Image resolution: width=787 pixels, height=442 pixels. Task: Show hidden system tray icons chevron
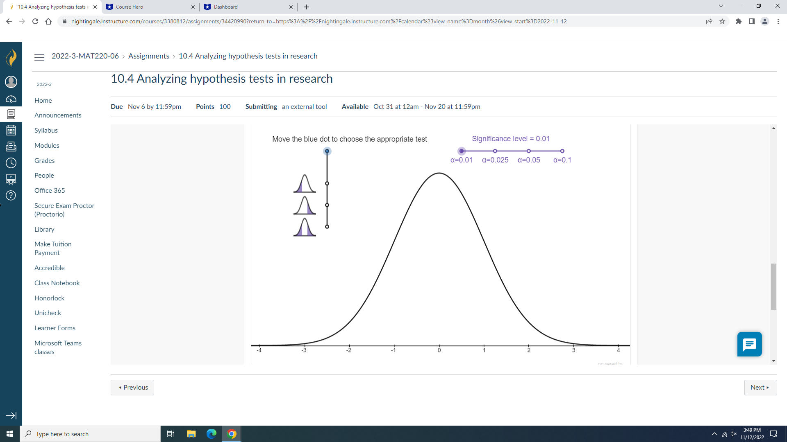click(x=714, y=434)
